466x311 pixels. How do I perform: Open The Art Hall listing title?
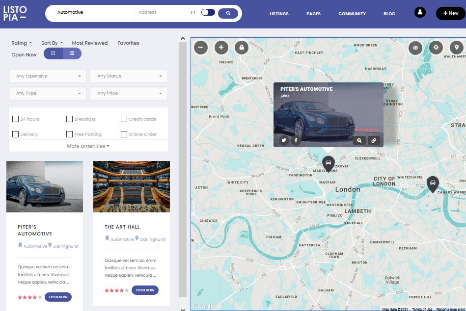click(x=122, y=227)
